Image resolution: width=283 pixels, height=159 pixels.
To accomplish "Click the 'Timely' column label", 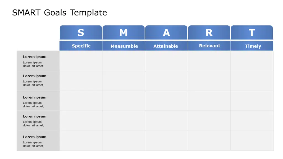I will pyautogui.click(x=253, y=46).
